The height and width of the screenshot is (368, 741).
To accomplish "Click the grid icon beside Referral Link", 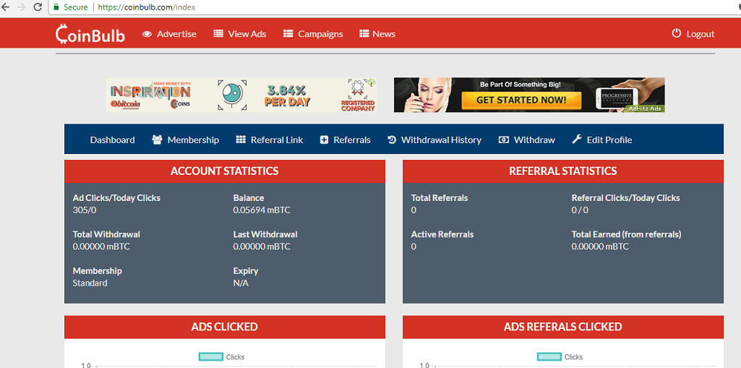I will click(241, 140).
